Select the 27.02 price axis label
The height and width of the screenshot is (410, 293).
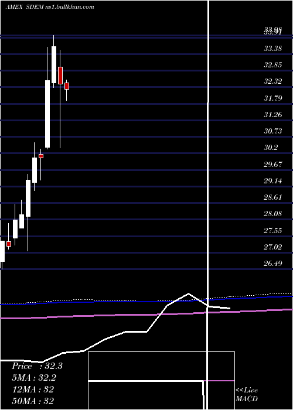[x=273, y=247]
